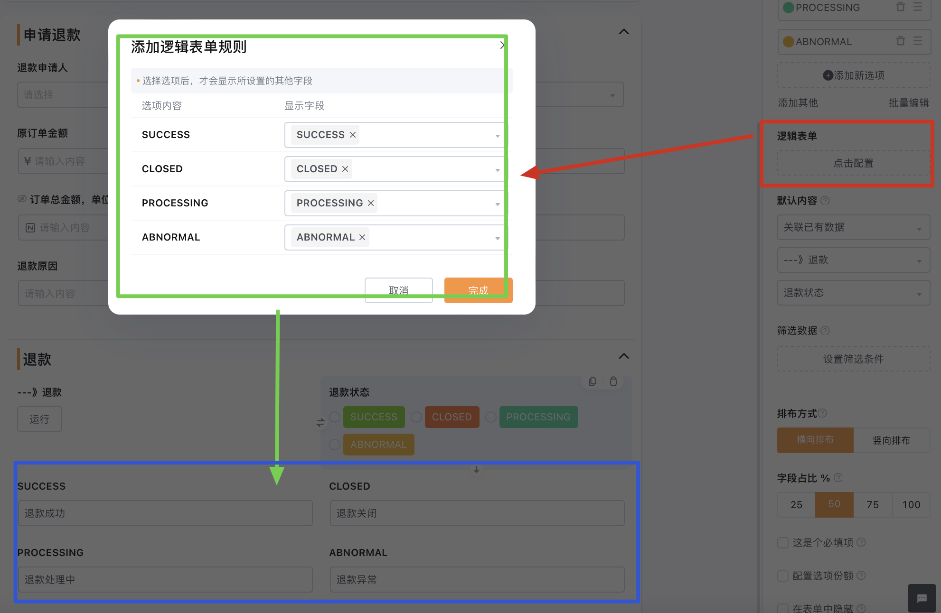Grab PROCESSING option reorder handle
The width and height of the screenshot is (941, 613).
(x=918, y=7)
